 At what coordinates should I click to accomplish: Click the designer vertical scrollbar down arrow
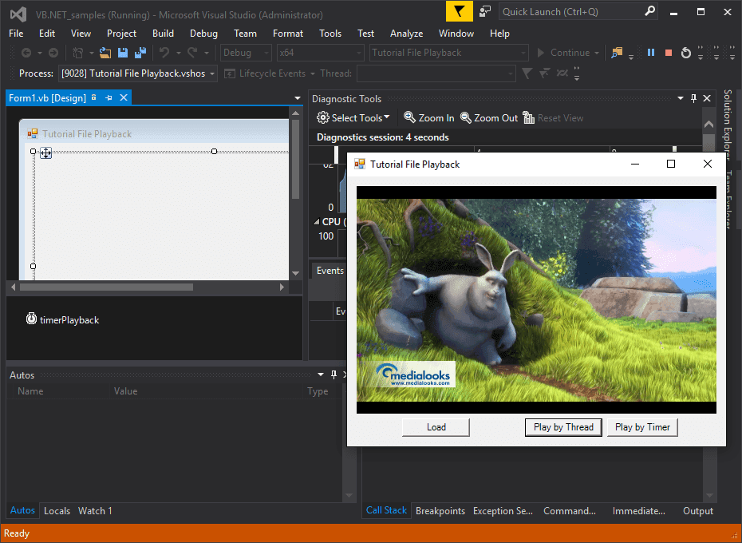pyautogui.click(x=295, y=273)
